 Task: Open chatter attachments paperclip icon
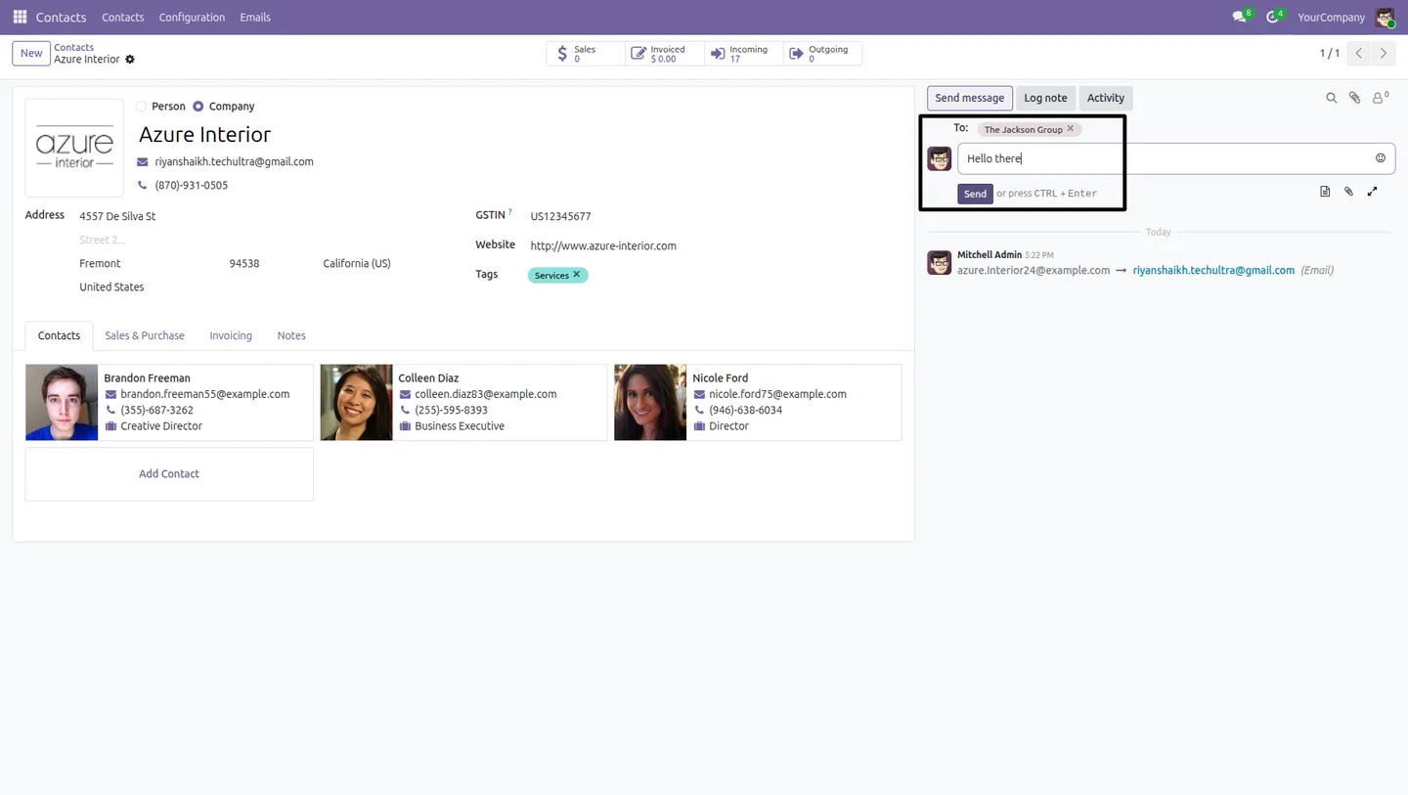pyautogui.click(x=1354, y=98)
